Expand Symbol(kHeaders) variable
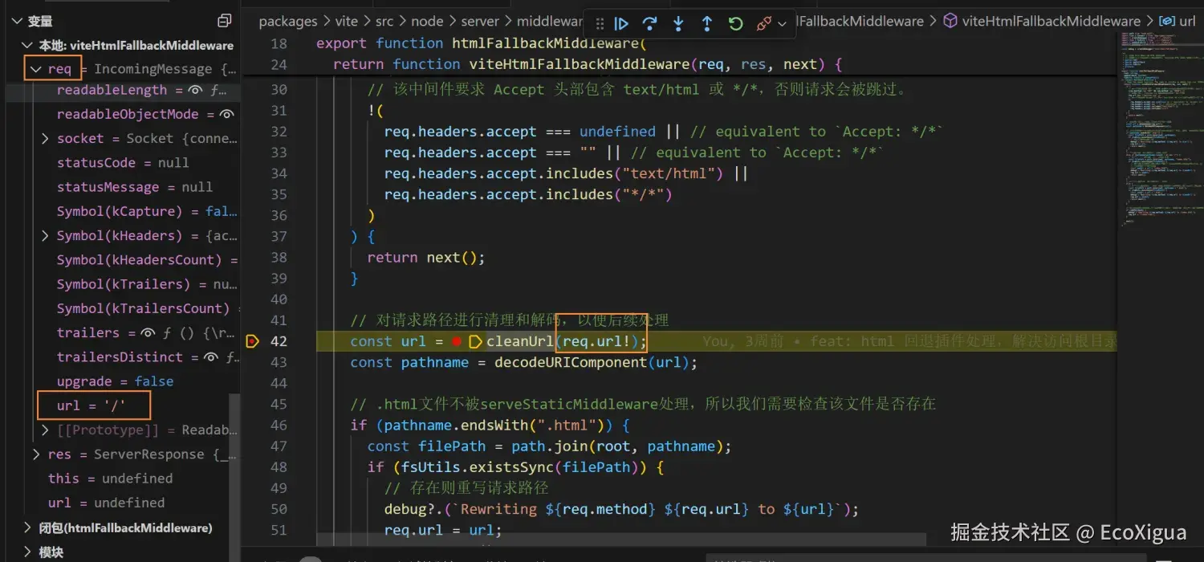Image resolution: width=1204 pixels, height=562 pixels. coord(46,236)
